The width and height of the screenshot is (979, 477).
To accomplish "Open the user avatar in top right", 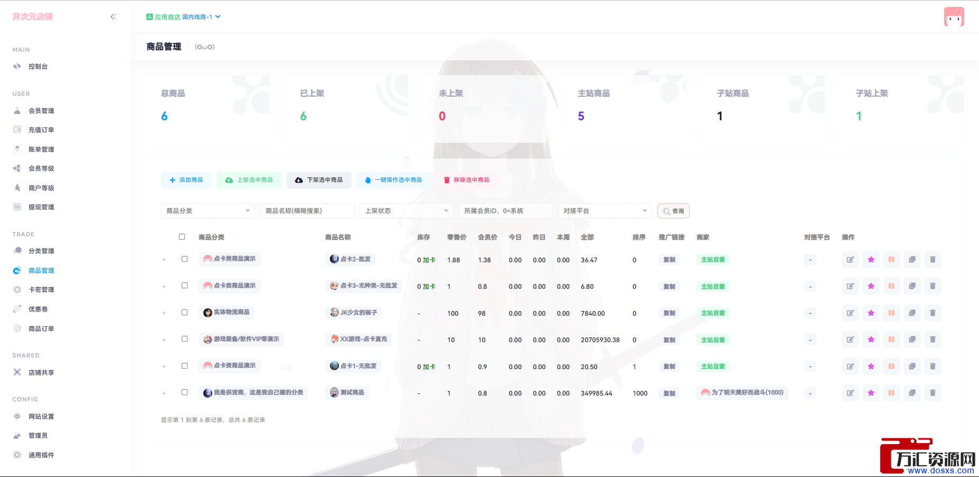I will point(954,17).
